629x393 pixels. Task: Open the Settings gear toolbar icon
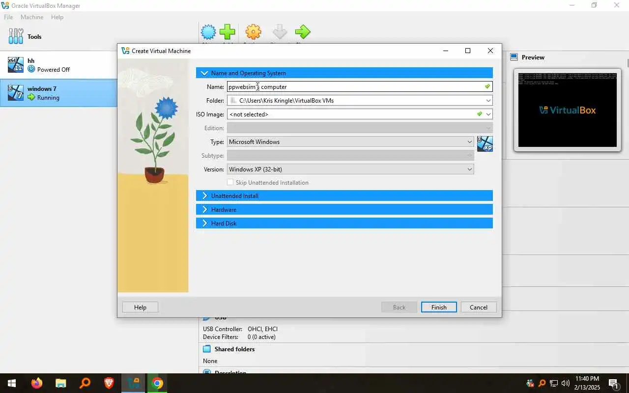tap(253, 32)
